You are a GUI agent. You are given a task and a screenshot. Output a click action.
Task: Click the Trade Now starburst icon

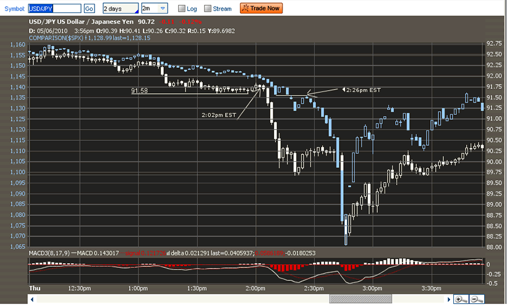245,8
